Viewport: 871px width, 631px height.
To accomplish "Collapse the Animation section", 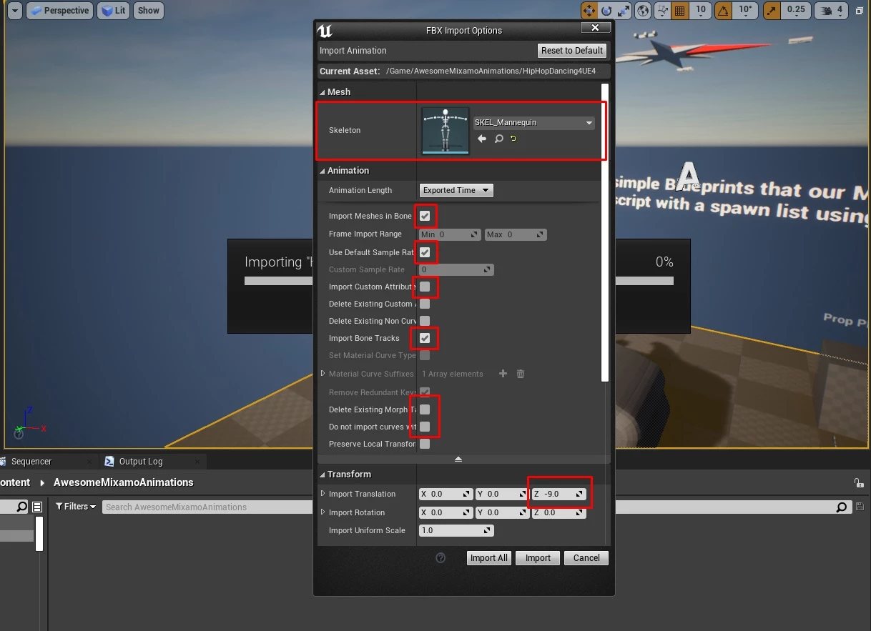I will click(x=323, y=171).
